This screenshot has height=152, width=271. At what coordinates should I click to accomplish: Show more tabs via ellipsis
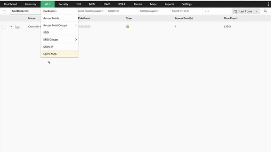pyautogui.click(x=207, y=11)
